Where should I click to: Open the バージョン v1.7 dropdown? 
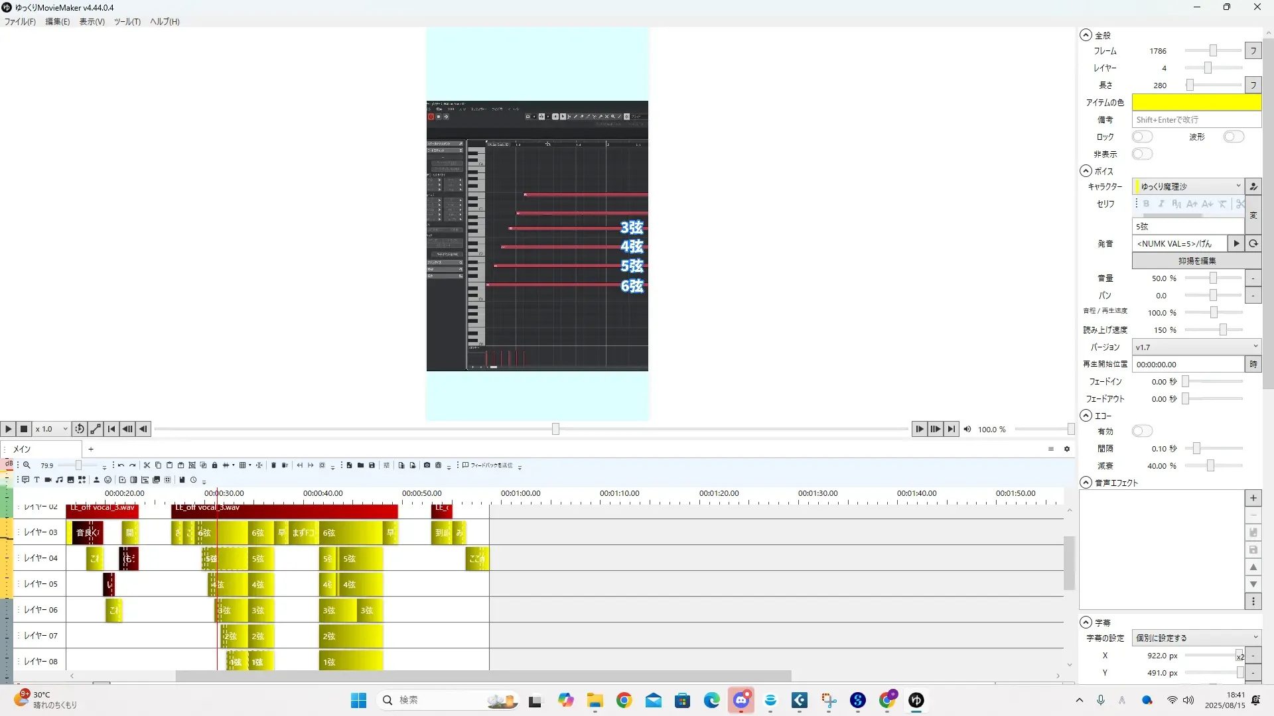(x=1196, y=347)
